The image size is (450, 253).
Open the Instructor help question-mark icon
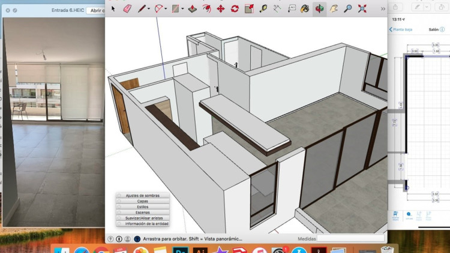(x=137, y=239)
